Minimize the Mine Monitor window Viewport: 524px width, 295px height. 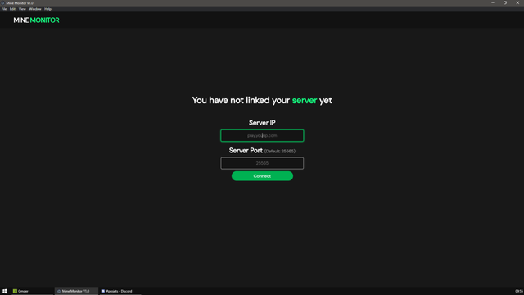pos(493,2)
